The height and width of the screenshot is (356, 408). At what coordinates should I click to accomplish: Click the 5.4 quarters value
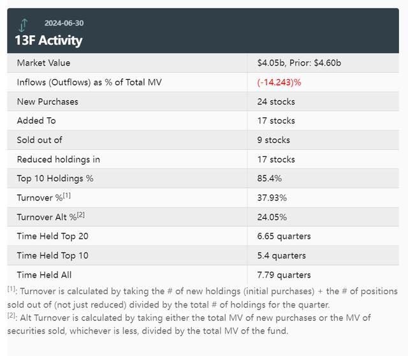(282, 255)
